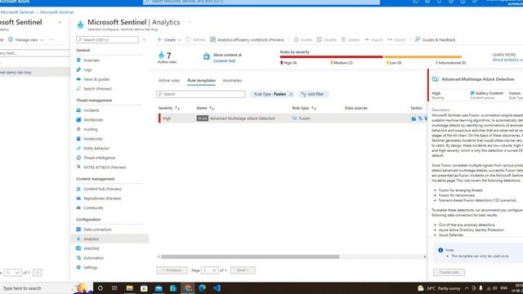Sort by Name column

point(205,108)
